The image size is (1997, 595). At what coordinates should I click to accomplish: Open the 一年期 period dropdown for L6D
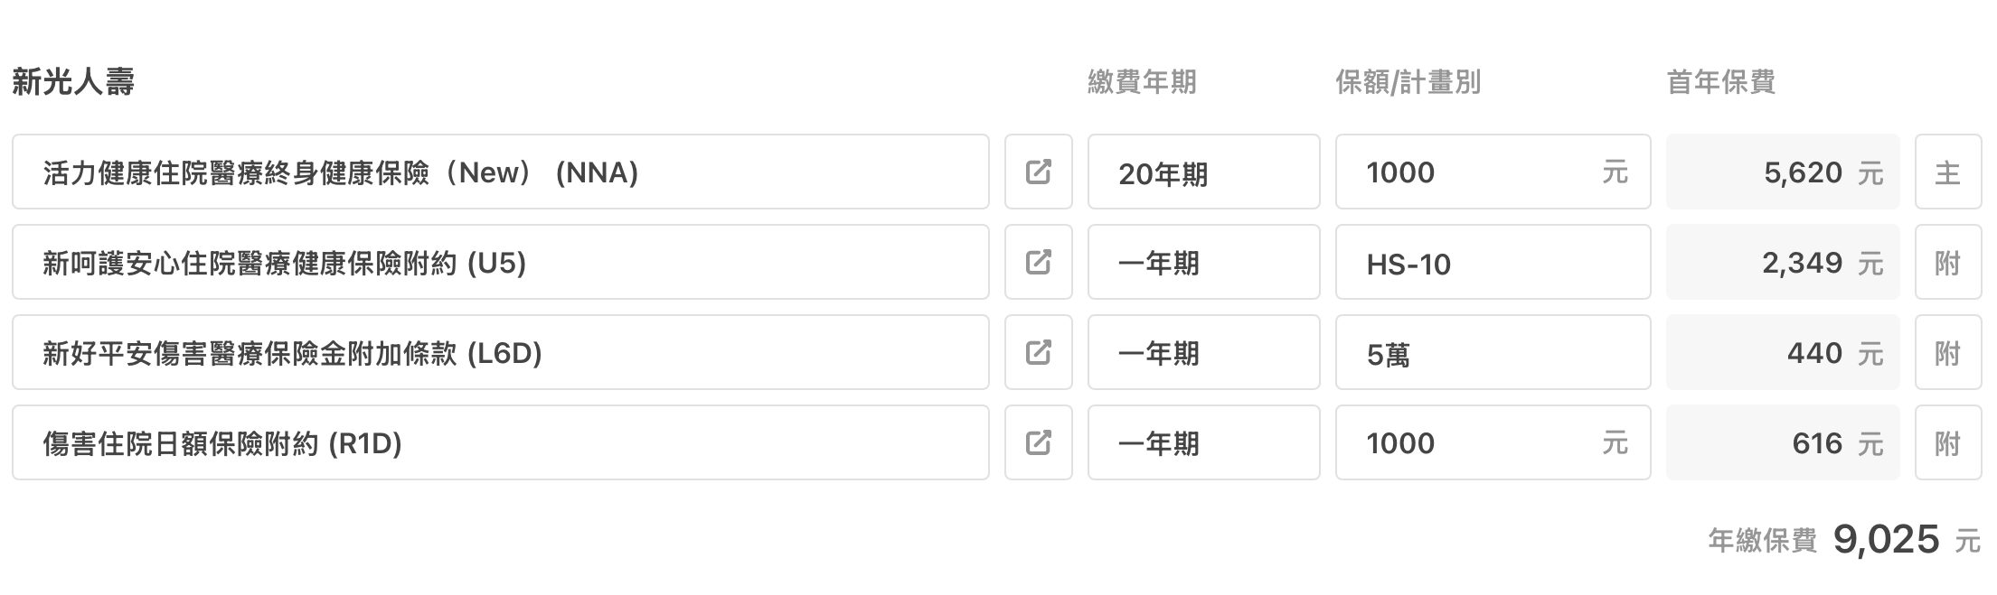tap(1203, 352)
